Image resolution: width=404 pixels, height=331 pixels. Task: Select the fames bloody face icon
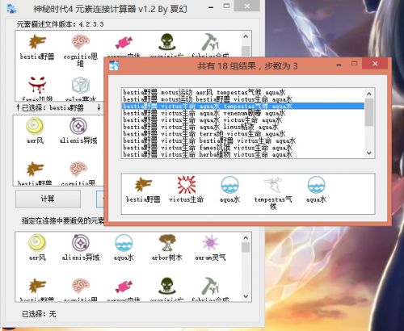point(37,85)
